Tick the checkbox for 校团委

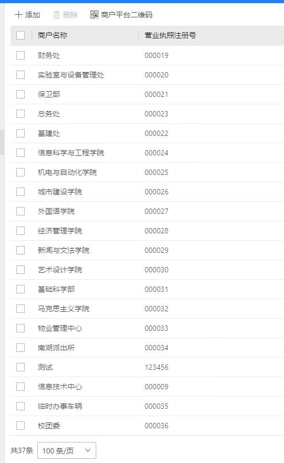click(21, 426)
